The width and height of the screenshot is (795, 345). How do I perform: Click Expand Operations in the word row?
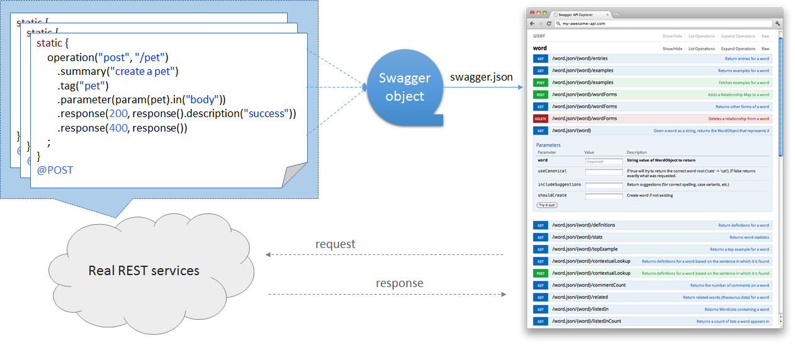point(738,48)
